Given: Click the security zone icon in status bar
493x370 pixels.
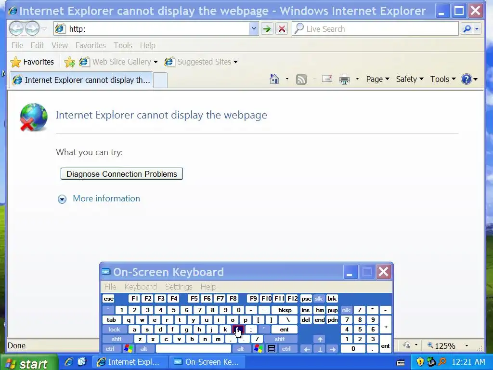Looking at the screenshot, I should pos(407,345).
